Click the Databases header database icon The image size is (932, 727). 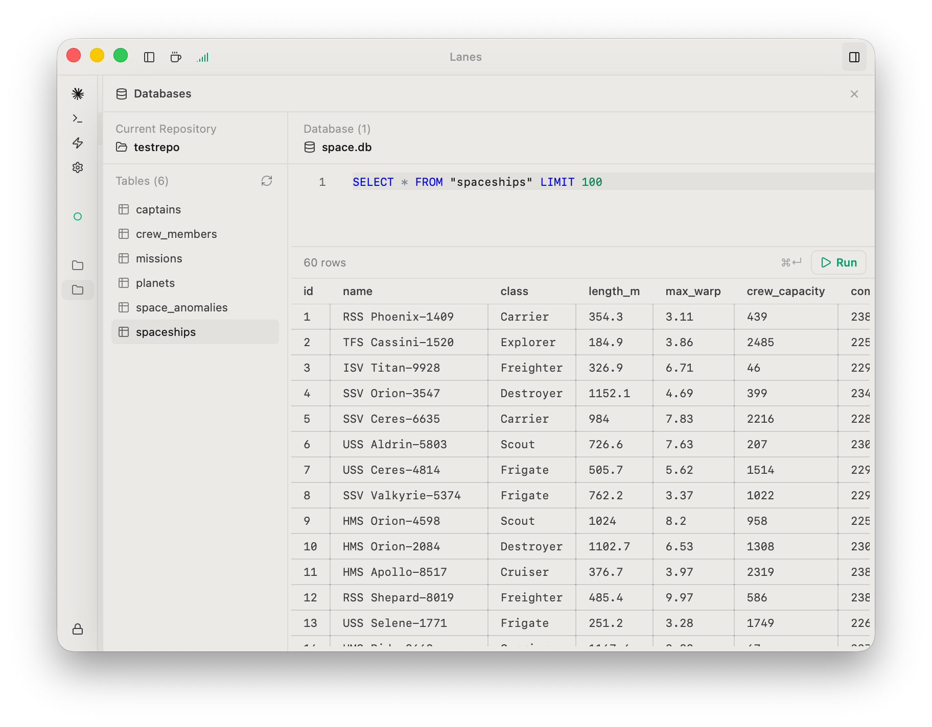coord(122,94)
